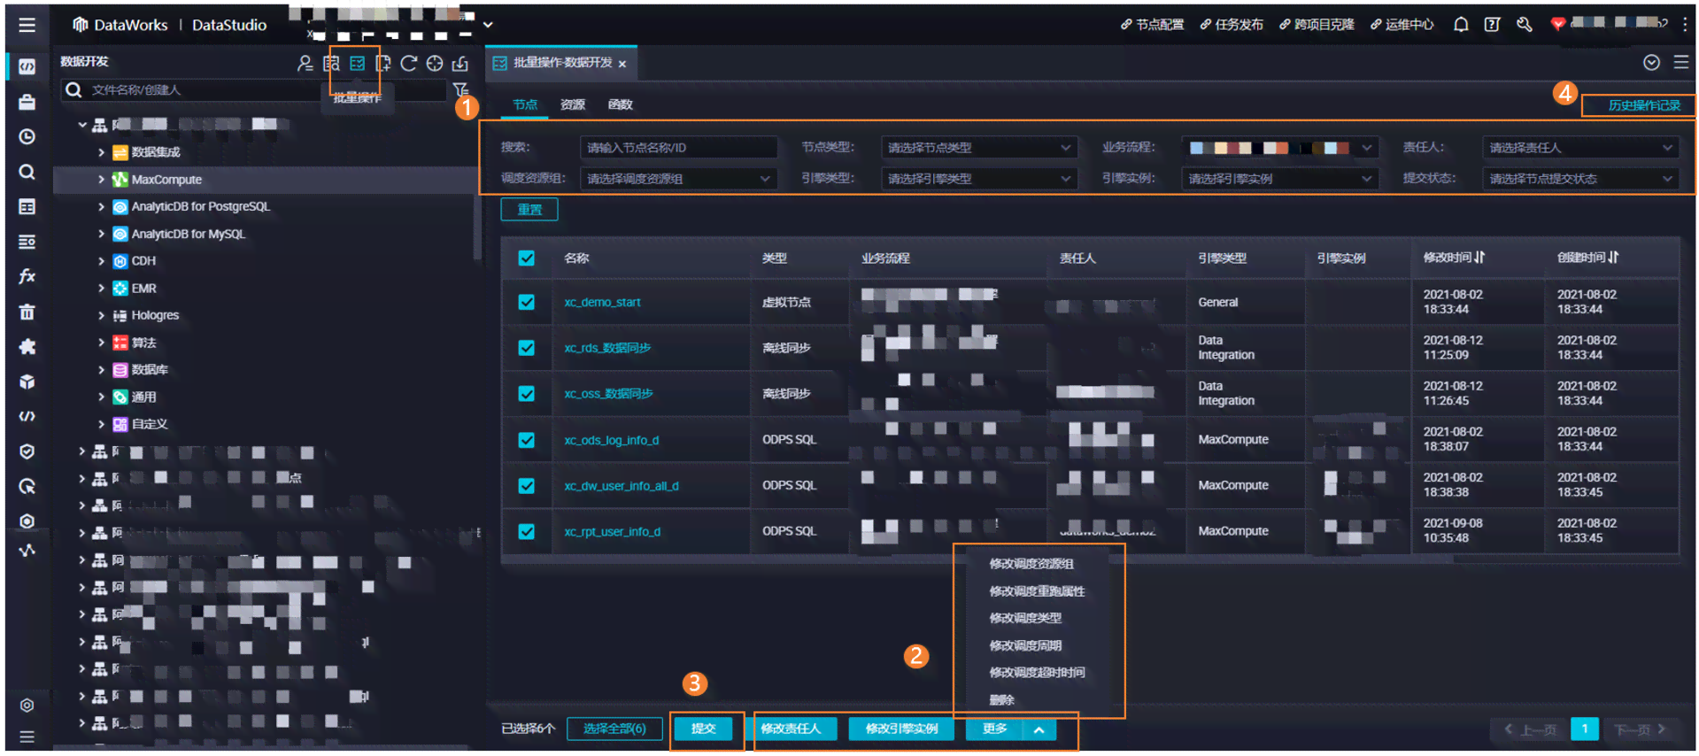
Task: Open the 引擎实例 dropdown
Action: (1279, 179)
